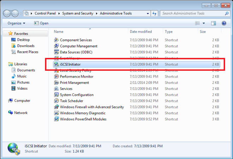Click the Task Scheduler date 7/13/2009 9:42 PM
This screenshot has width=233, height=159.
click(x=144, y=101)
